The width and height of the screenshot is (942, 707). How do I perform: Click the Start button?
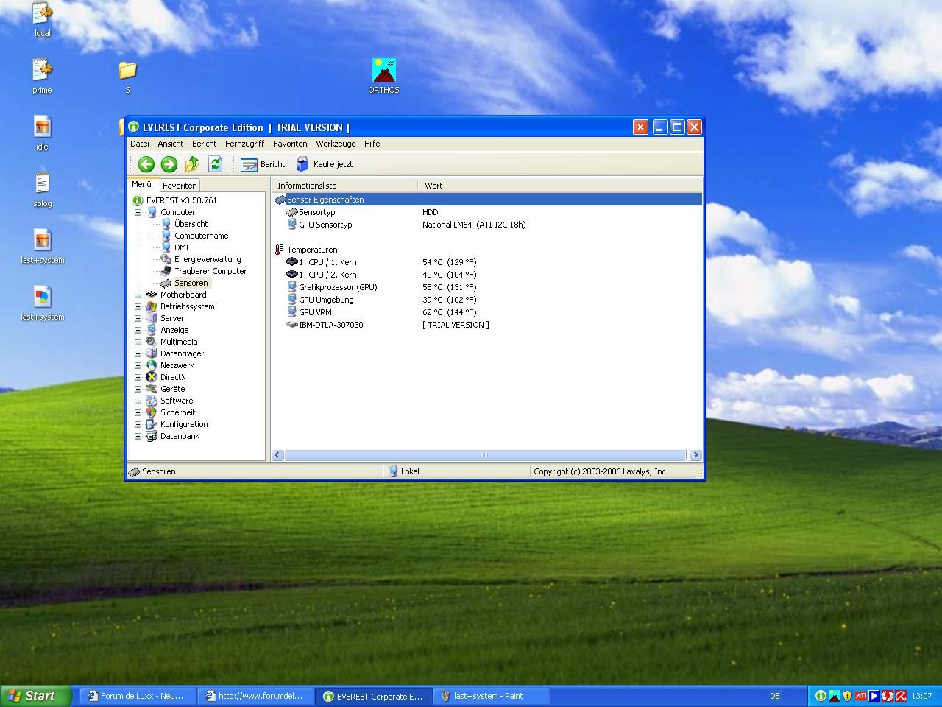coord(36,696)
